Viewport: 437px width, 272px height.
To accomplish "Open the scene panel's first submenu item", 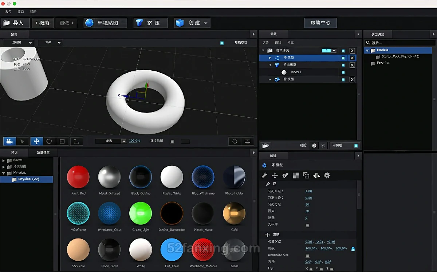I will [x=266, y=43].
